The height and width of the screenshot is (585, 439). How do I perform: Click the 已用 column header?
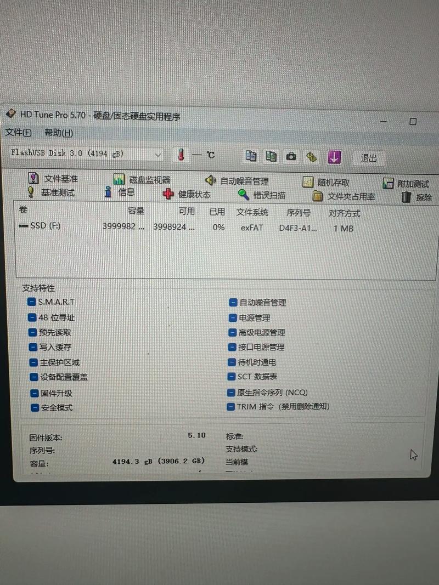[x=217, y=212]
